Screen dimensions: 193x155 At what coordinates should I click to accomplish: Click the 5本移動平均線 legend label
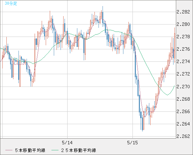(30, 150)
